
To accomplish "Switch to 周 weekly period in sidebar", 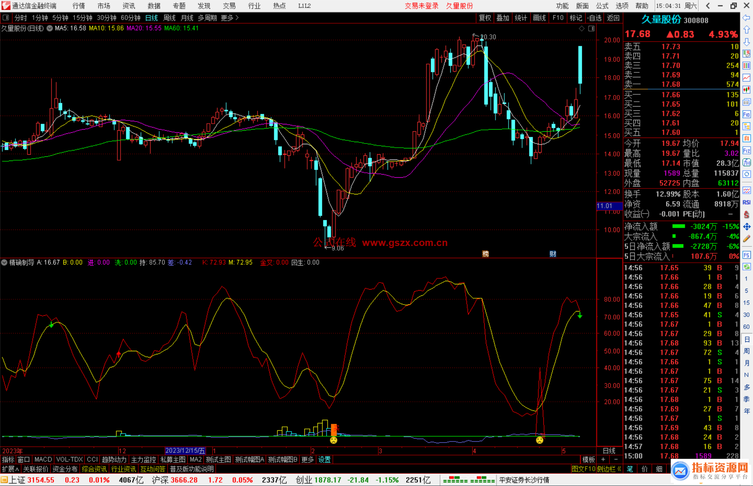I will (746, 351).
